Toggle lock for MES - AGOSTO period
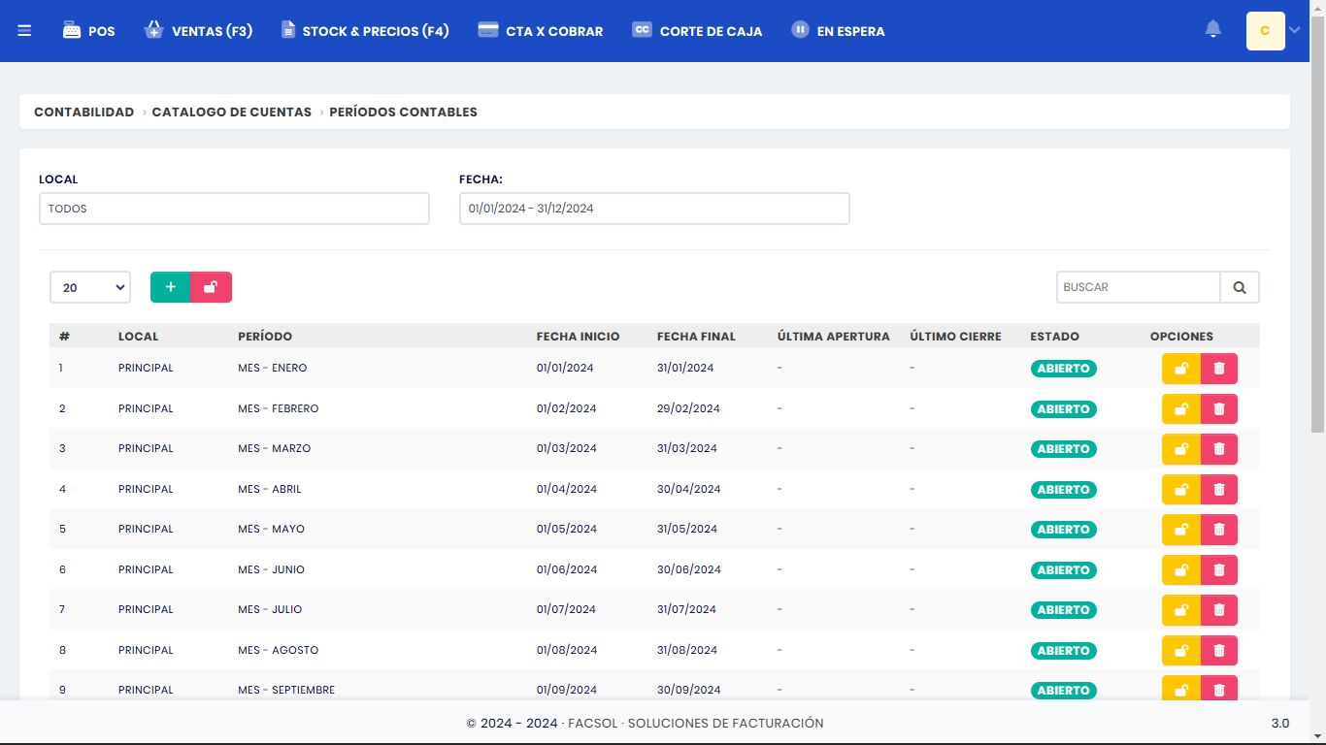 click(x=1181, y=651)
